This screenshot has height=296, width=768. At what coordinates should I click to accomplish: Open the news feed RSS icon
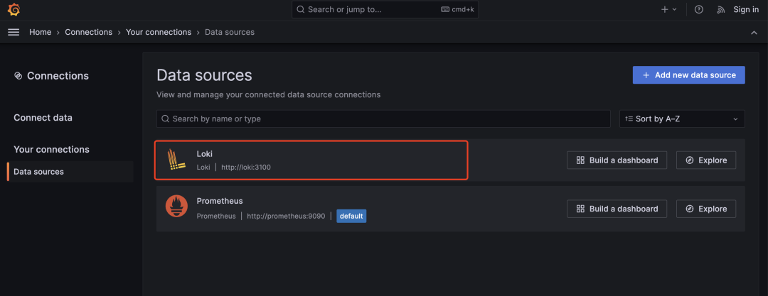(x=720, y=9)
